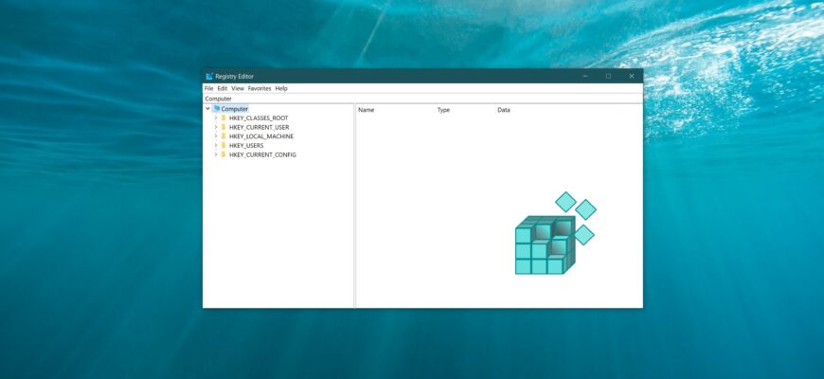Click the HKEY_LOCAL_MACHINE folder icon
The width and height of the screenshot is (824, 379).
click(x=224, y=136)
